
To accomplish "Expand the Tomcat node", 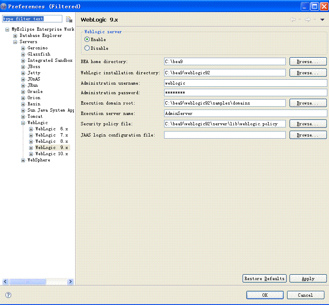I will [x=23, y=117].
